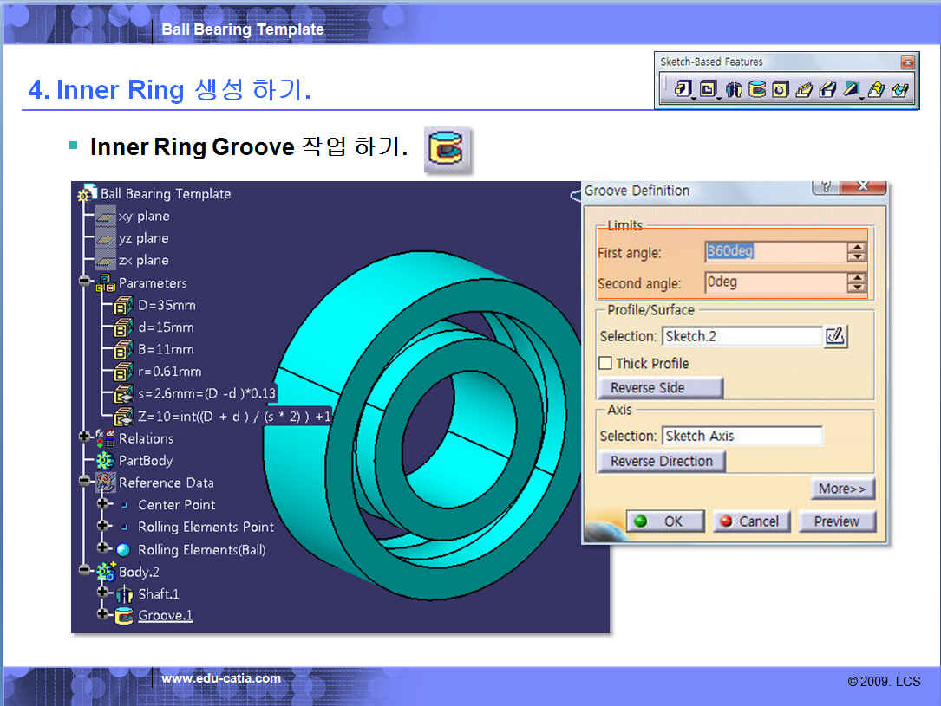Click the Preview button
Screen dimensions: 941x706
(x=836, y=521)
